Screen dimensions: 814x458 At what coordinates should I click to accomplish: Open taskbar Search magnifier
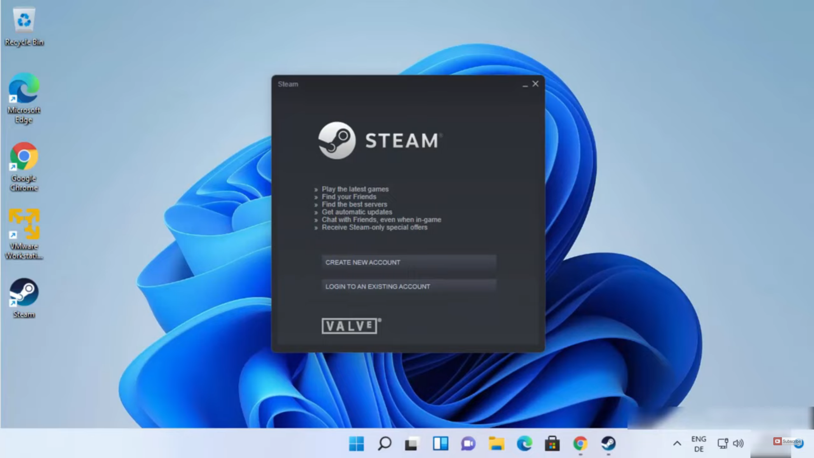point(384,444)
